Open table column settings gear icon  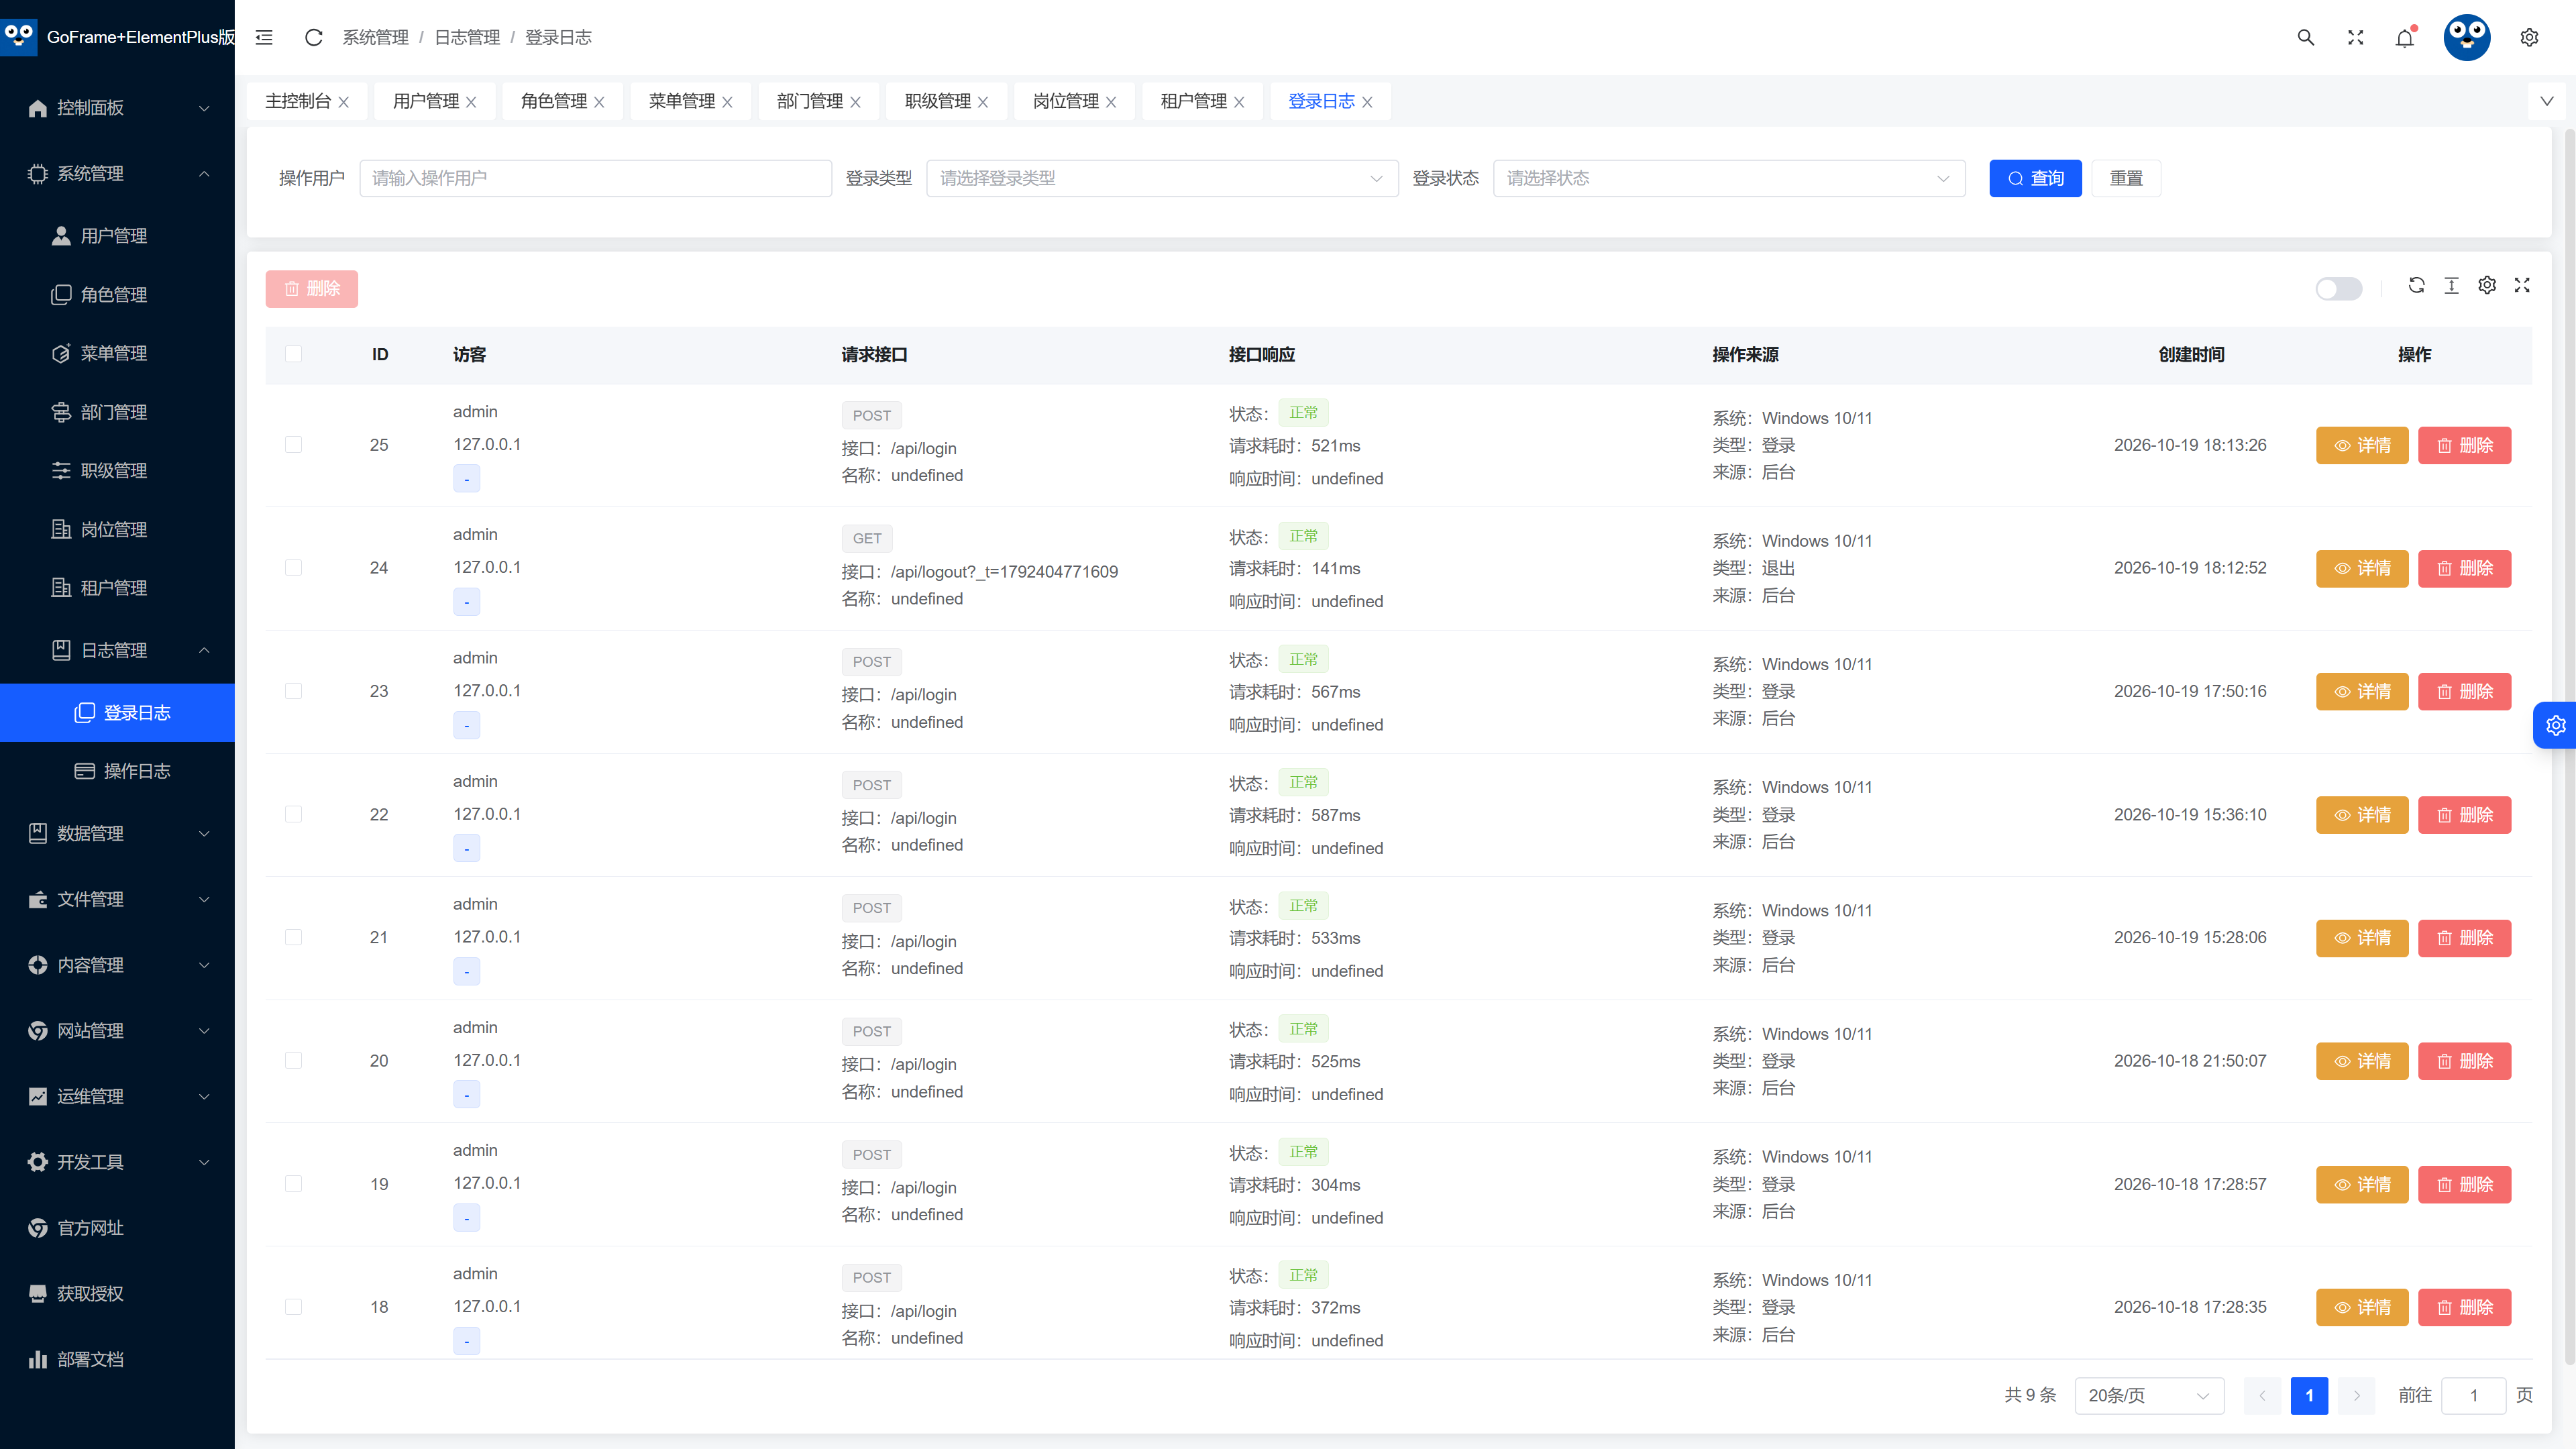2487,285
